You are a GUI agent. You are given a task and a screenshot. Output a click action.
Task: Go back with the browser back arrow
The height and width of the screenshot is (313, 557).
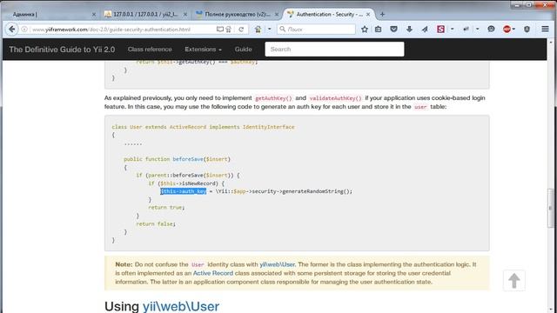pyautogui.click(x=11, y=29)
